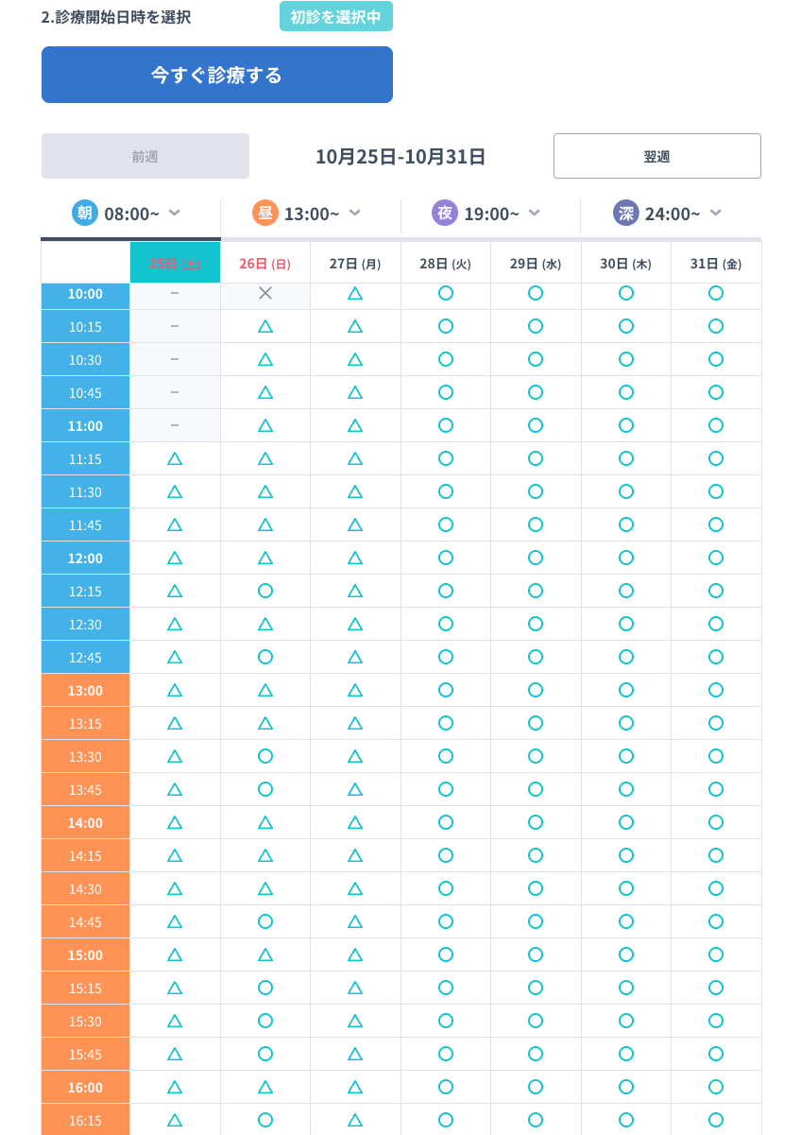Image resolution: width=801 pixels, height=1135 pixels.
Task: Choose circle slot at 10:00 on 28日
Action: pos(446,294)
